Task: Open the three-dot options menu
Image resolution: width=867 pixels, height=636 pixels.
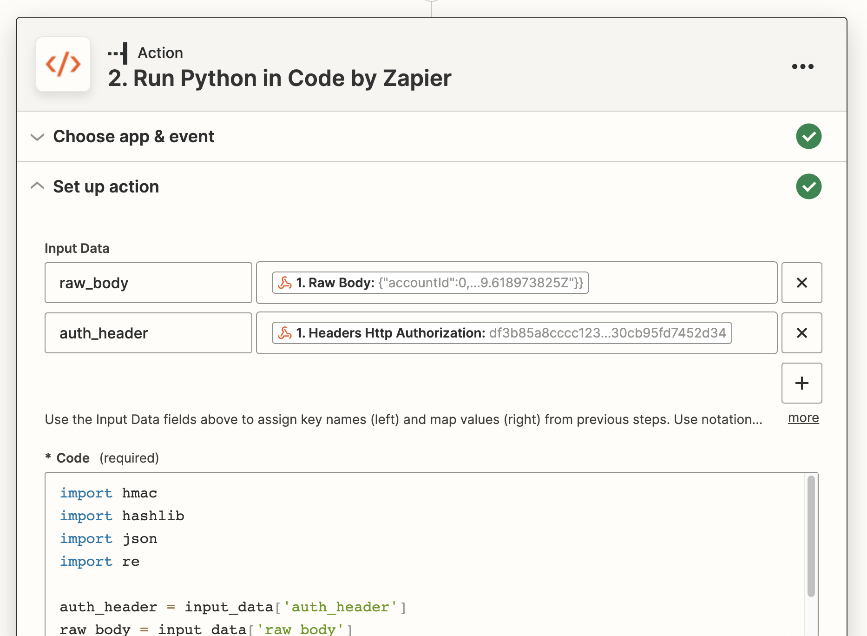Action: (802, 66)
